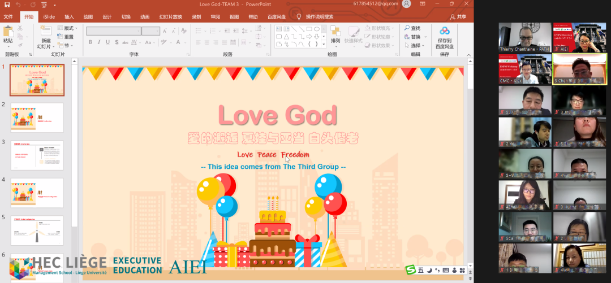Image resolution: width=611 pixels, height=283 pixels.
Task: Click the Find (查找) magnifier tool
Action: tap(412, 28)
